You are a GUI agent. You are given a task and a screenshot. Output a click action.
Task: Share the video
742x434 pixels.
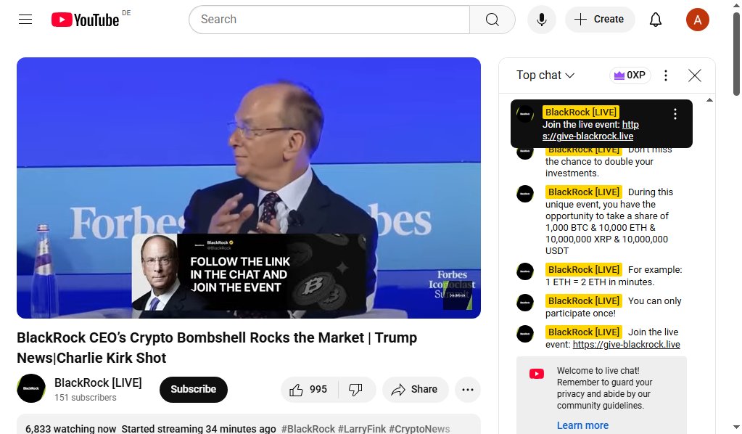[x=415, y=390]
